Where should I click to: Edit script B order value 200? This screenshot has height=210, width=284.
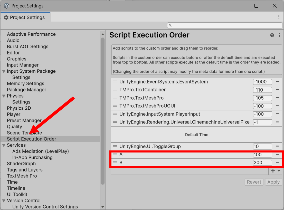(x=262, y=163)
